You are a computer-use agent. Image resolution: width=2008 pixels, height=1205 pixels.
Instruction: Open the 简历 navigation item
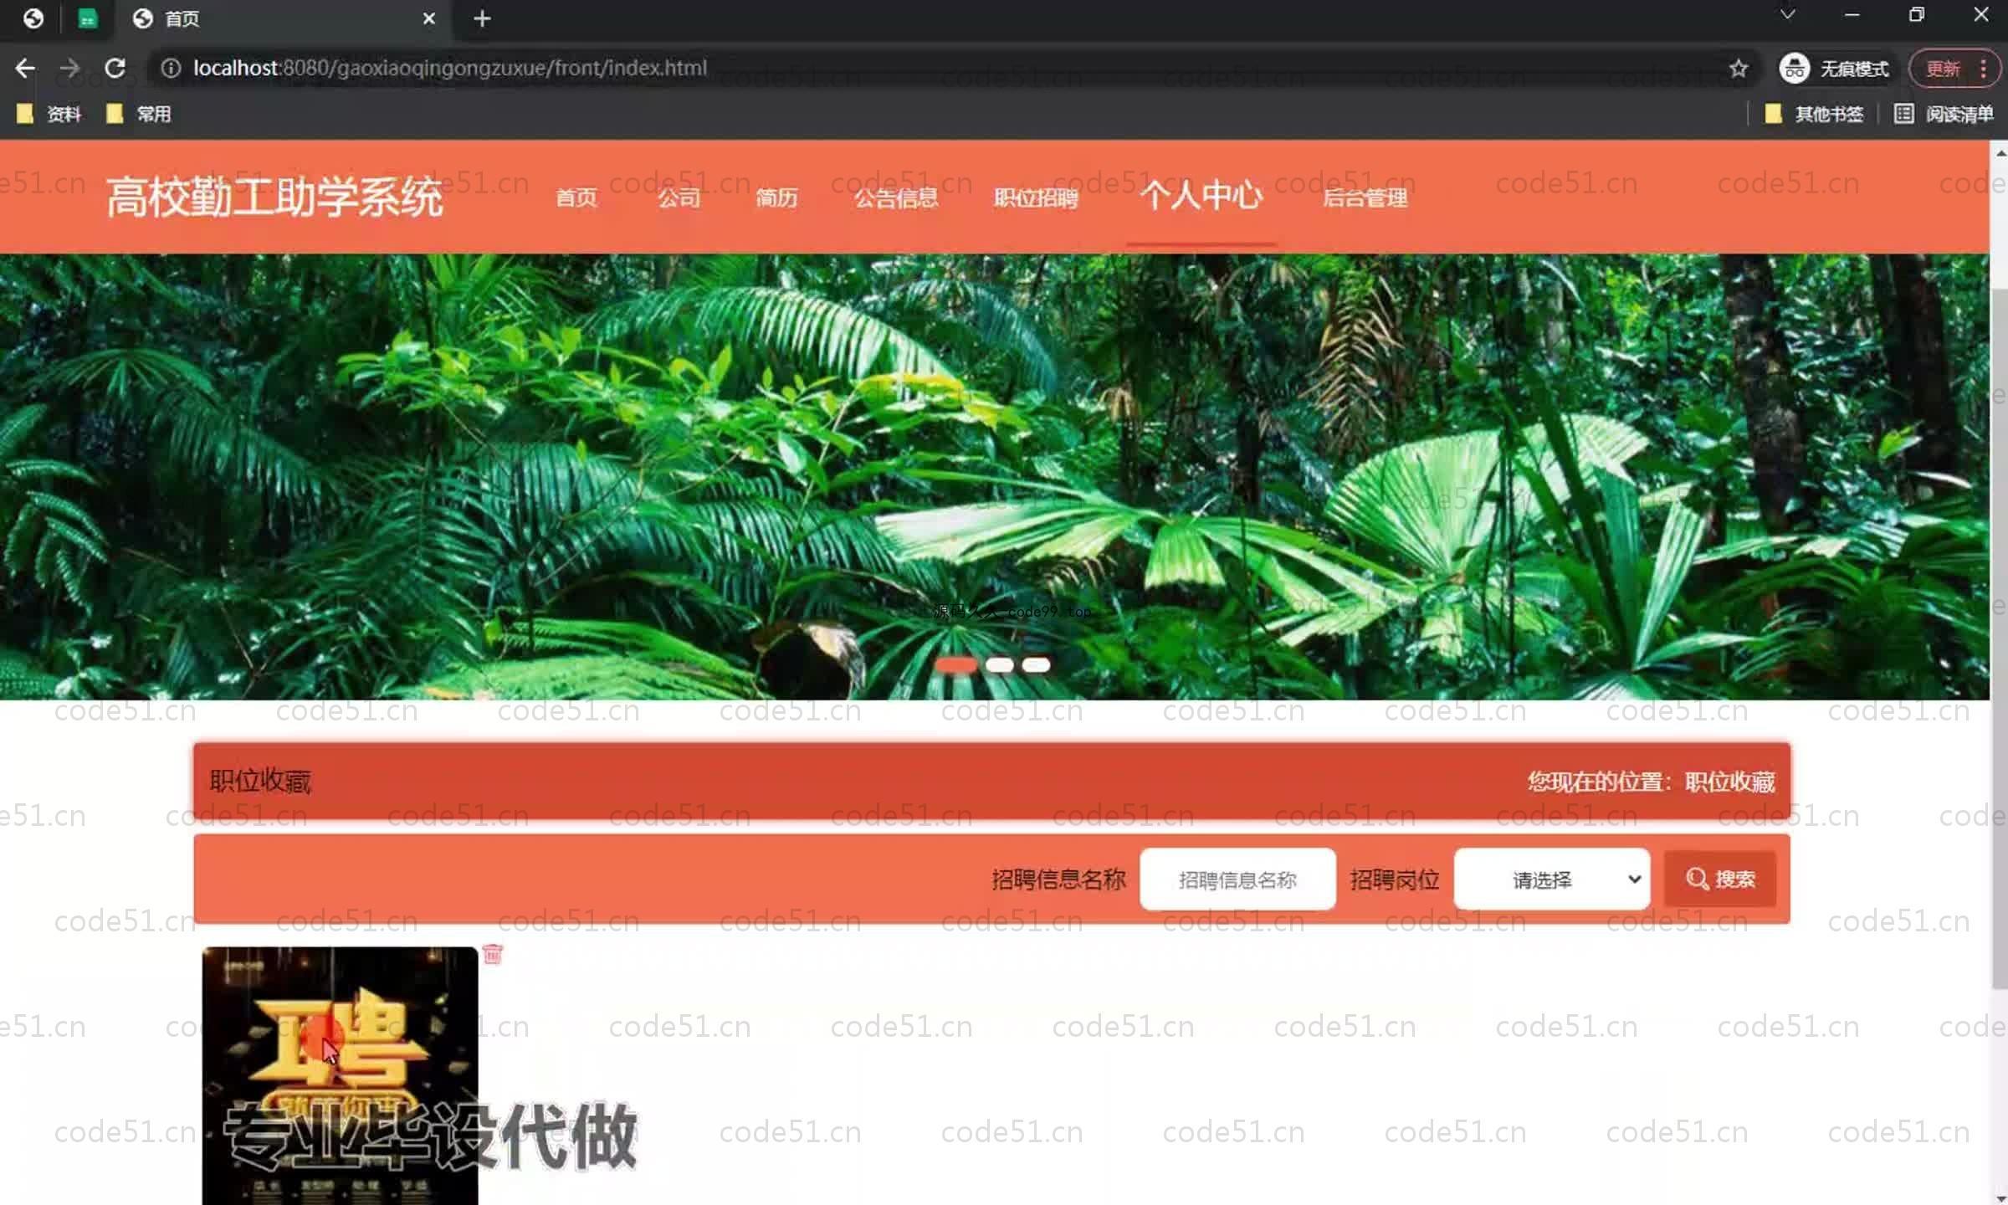pos(776,197)
